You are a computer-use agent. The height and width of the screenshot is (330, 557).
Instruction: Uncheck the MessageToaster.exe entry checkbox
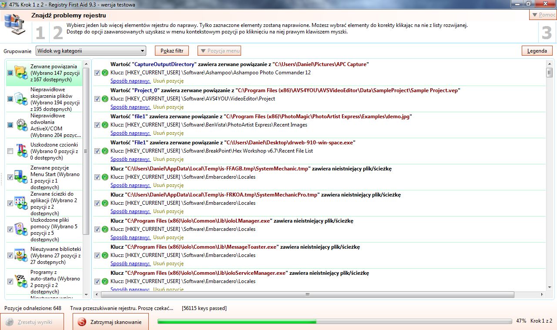(x=97, y=255)
